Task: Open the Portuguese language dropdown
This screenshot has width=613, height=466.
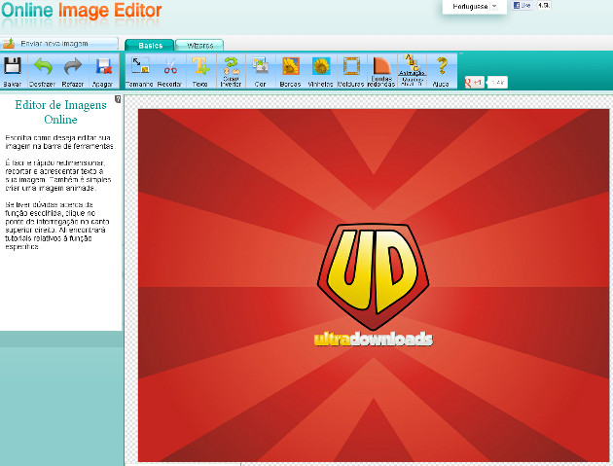Action: pos(474,6)
